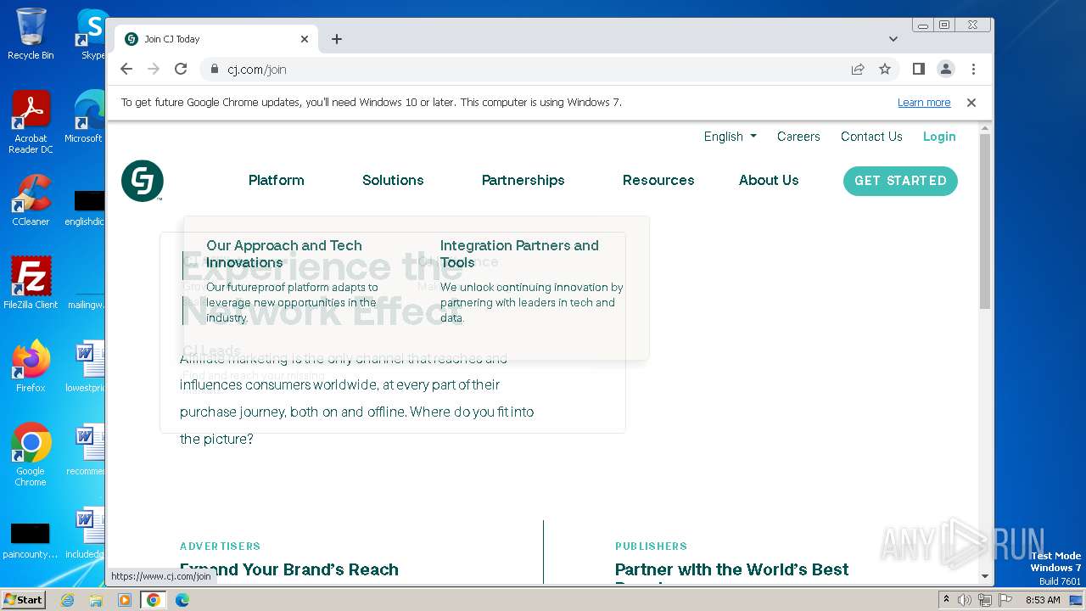This screenshot has height=611, width=1086.
Task: Close the Join CJ Today tab
Action: [305, 39]
